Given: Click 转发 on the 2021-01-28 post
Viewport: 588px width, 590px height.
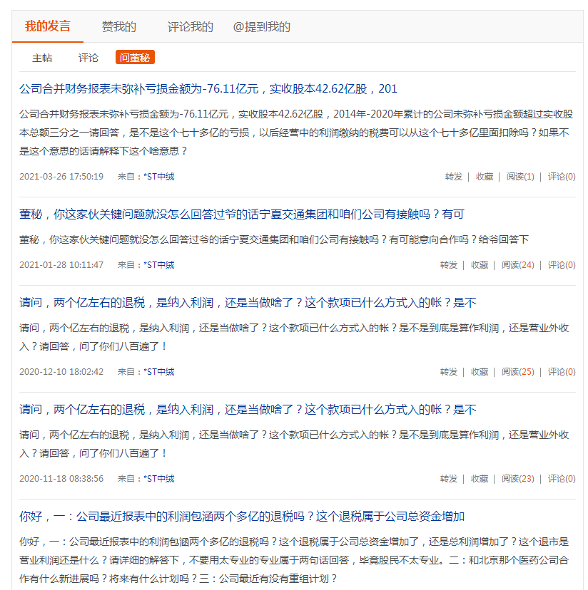Looking at the screenshot, I should [x=449, y=265].
